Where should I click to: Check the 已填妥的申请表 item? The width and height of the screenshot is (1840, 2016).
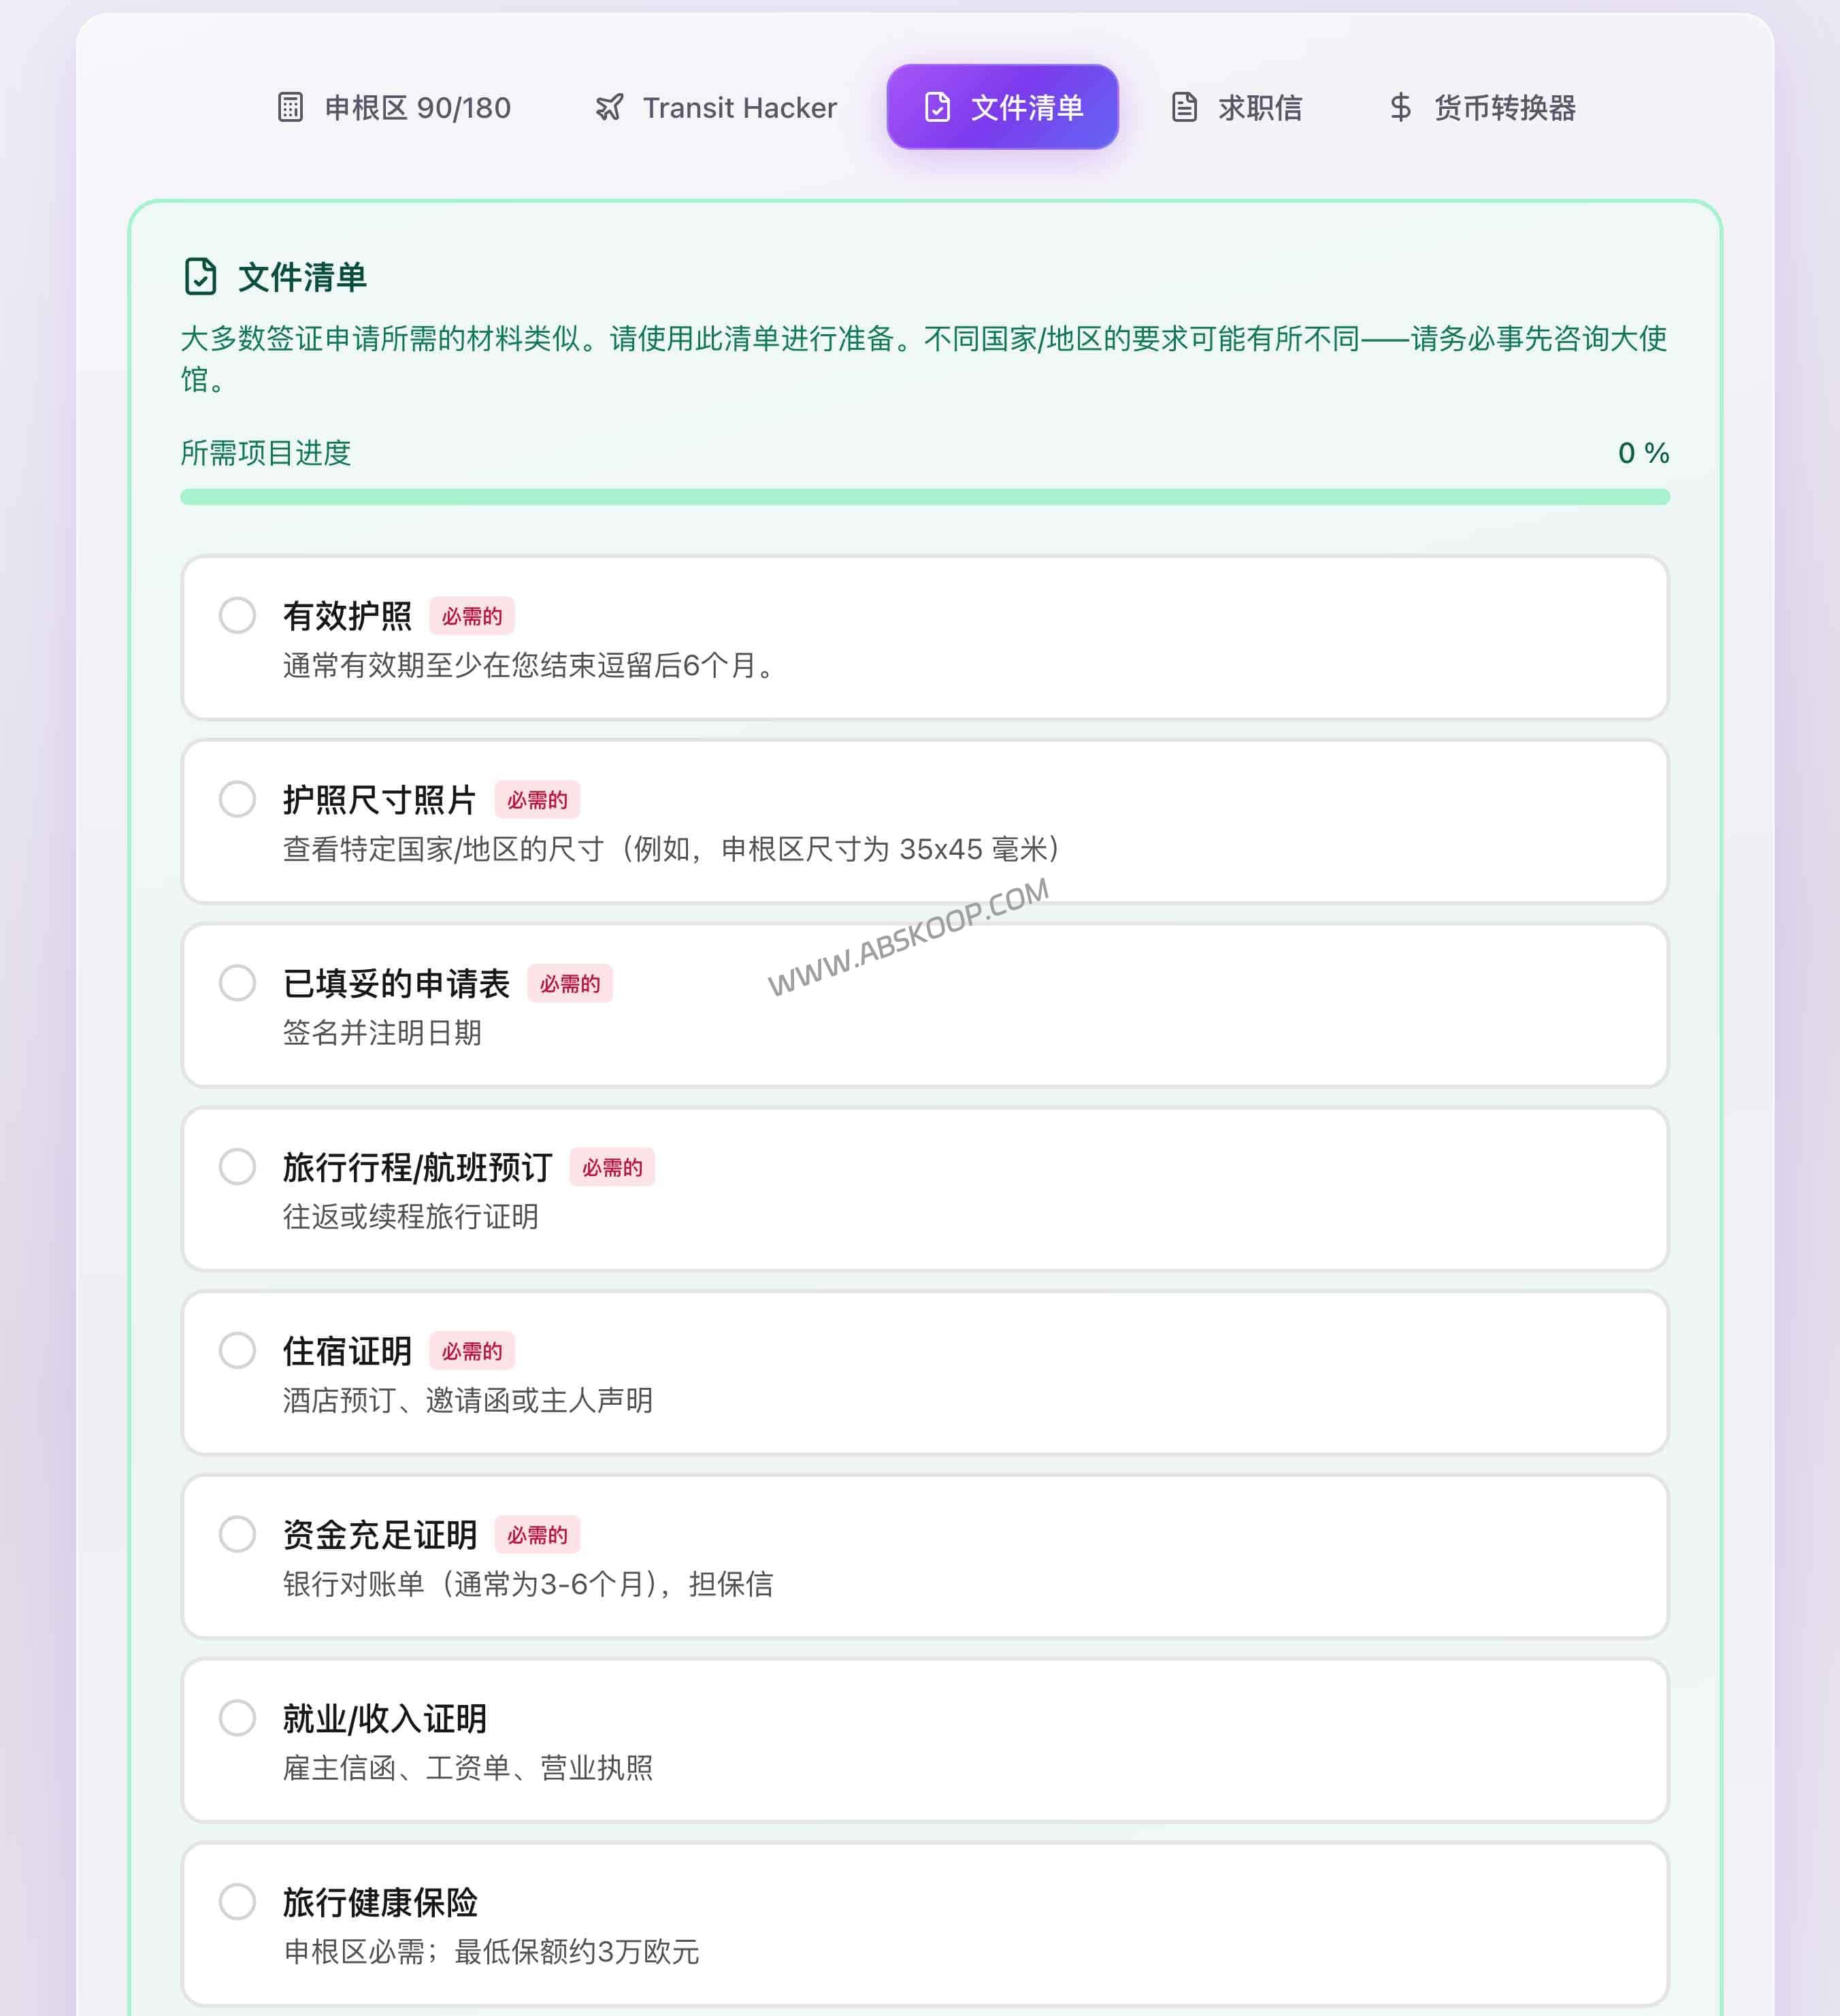click(x=238, y=984)
